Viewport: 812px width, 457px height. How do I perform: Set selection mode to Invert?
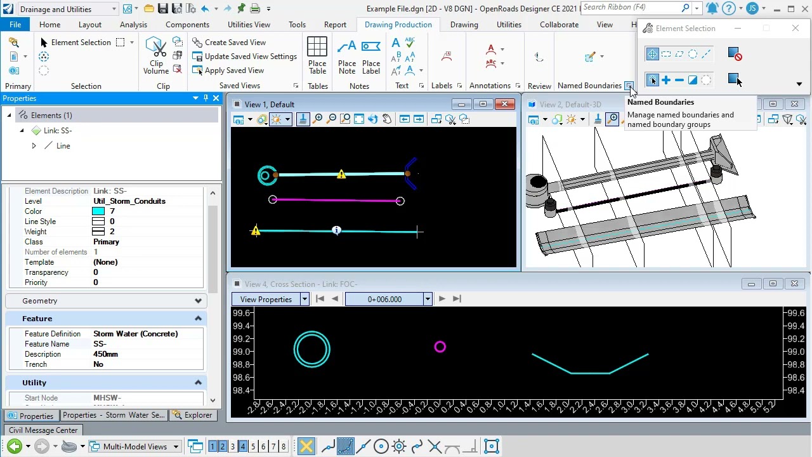pos(693,80)
